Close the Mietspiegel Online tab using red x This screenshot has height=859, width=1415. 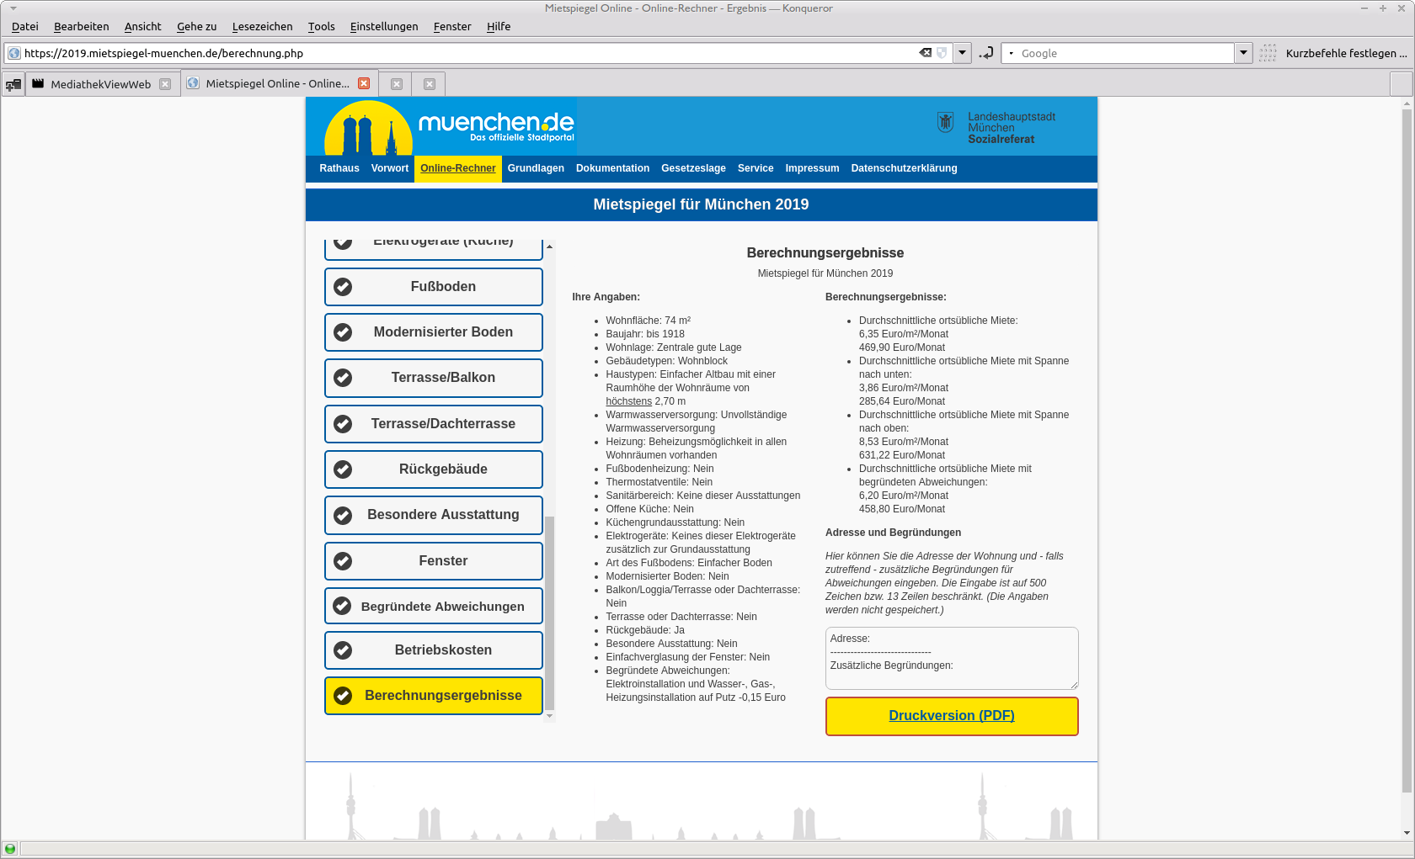(x=364, y=83)
